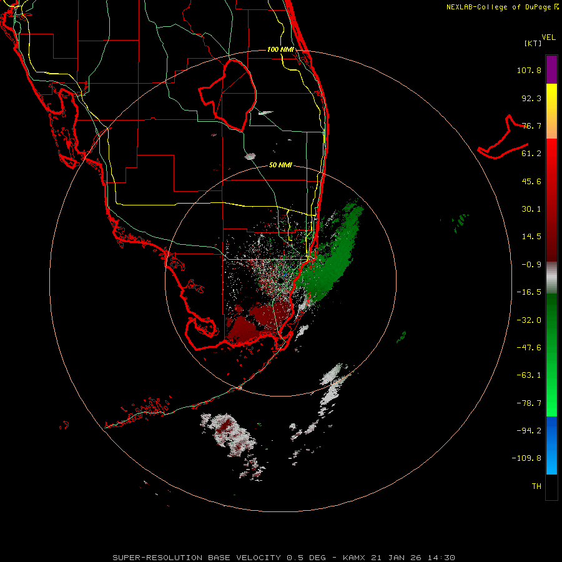Click the VEL legend title
Screen dimensions: 562x562
(548, 37)
